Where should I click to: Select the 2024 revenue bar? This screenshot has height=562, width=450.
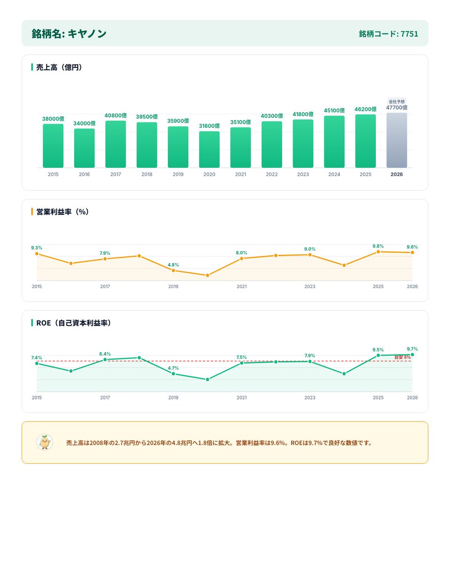pos(334,141)
